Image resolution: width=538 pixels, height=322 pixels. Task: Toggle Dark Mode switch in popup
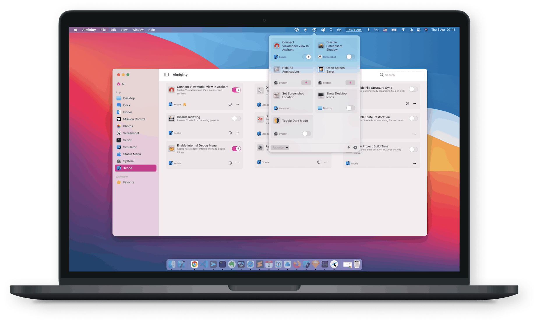coord(306,134)
